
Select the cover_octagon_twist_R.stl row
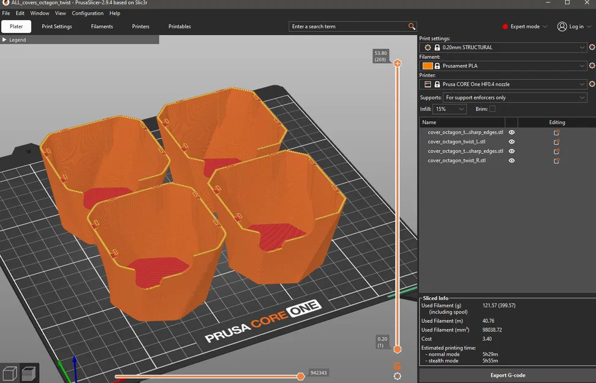click(x=507, y=161)
